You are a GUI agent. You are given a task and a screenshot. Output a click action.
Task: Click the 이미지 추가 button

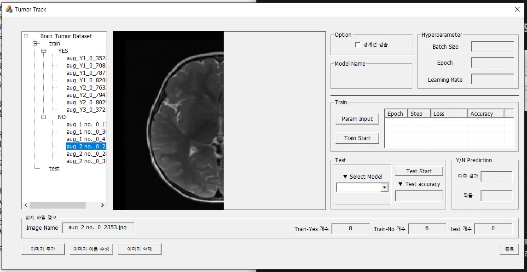point(43,249)
